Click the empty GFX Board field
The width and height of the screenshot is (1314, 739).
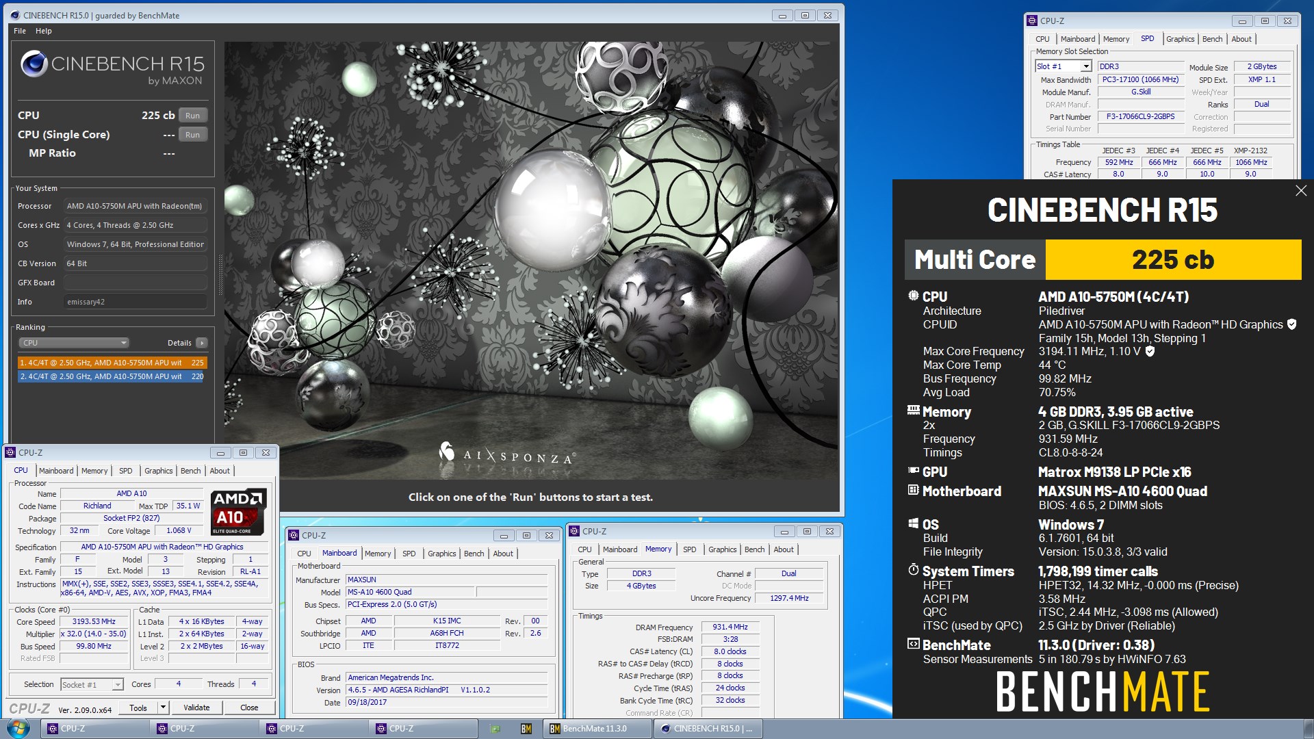coord(136,283)
